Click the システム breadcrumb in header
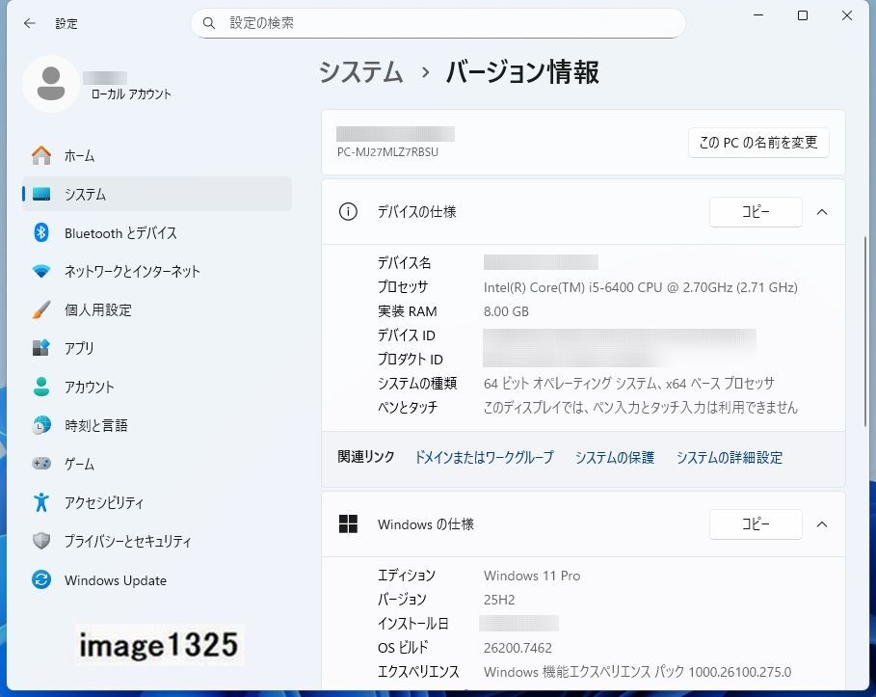 tap(361, 72)
